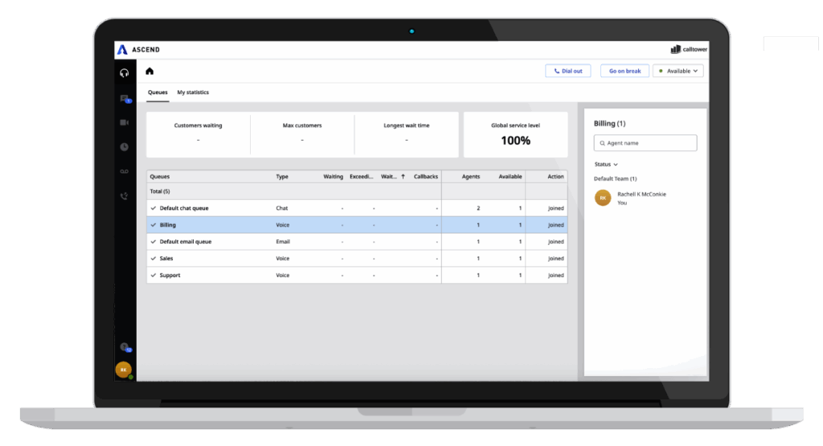Click the home icon in header
Image resolution: width=823 pixels, height=446 pixels.
coord(149,72)
